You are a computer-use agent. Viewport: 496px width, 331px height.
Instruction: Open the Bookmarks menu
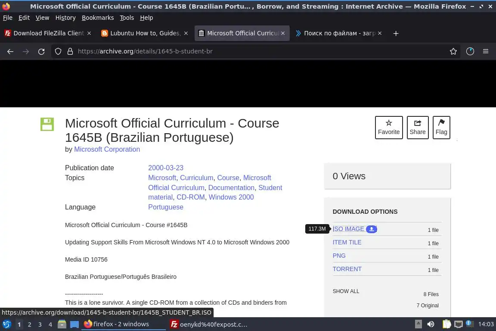point(98,18)
